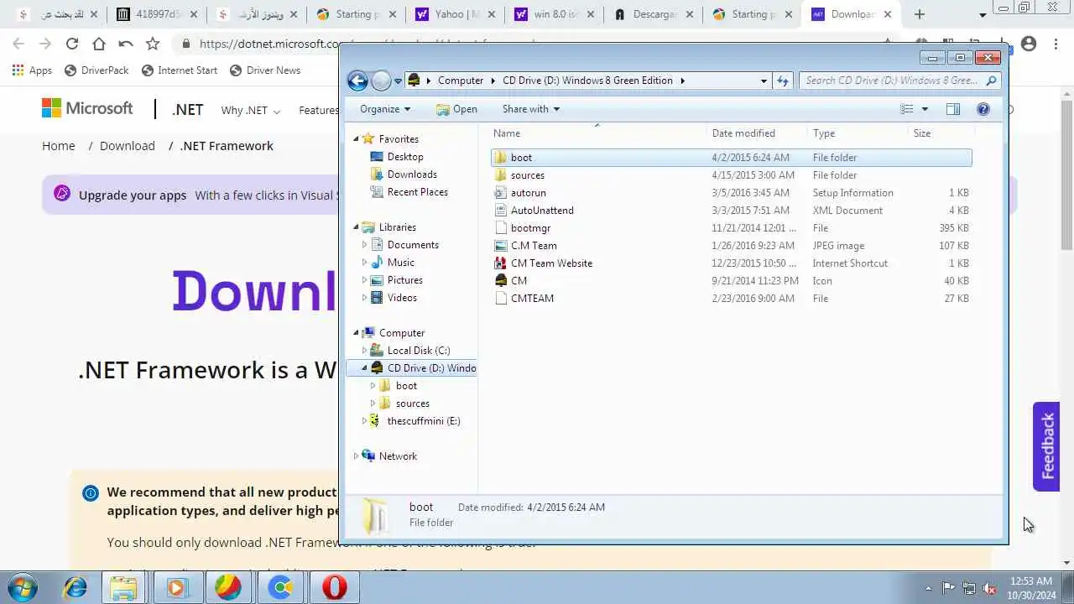This screenshot has width=1074, height=604.
Task: Select the CM Team Website shortcut
Action: click(x=551, y=263)
